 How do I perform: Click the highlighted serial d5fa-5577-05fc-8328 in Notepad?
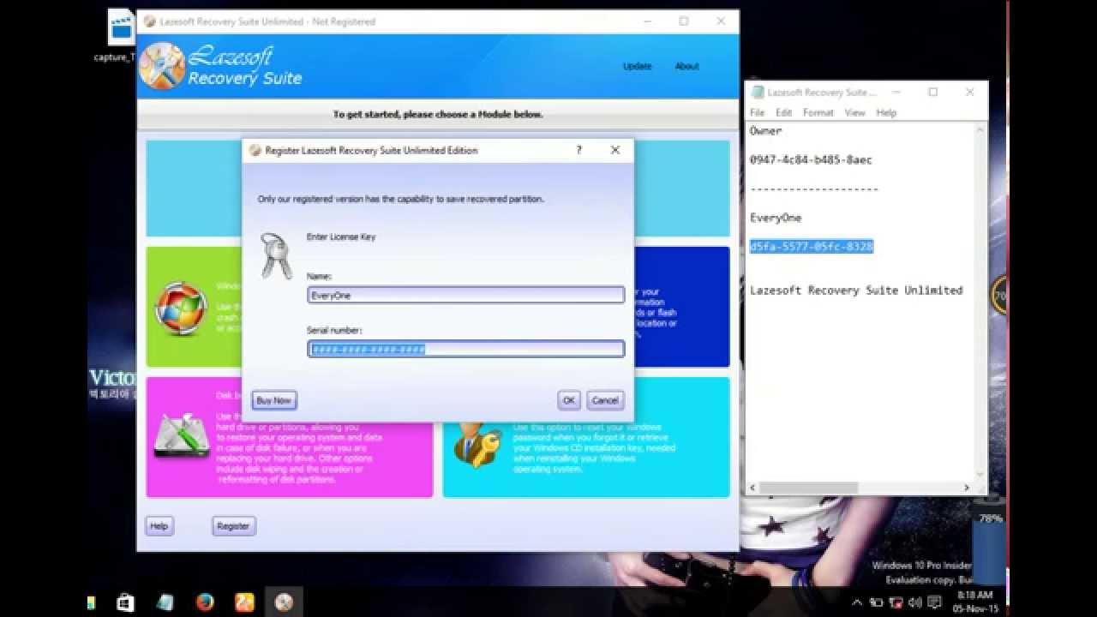812,247
